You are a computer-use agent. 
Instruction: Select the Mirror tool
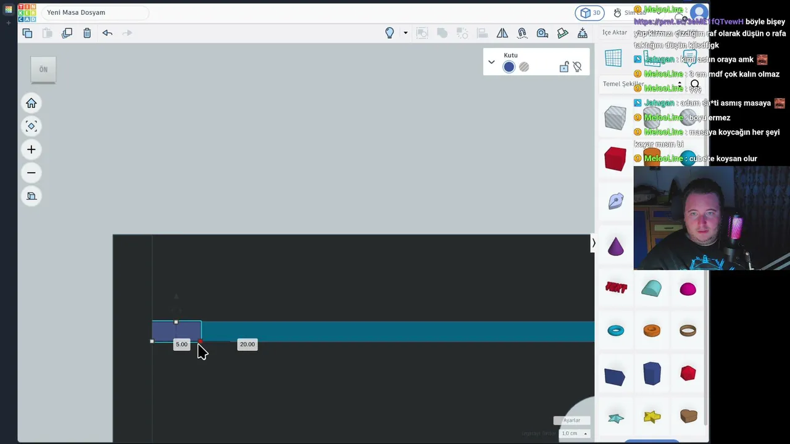point(502,33)
